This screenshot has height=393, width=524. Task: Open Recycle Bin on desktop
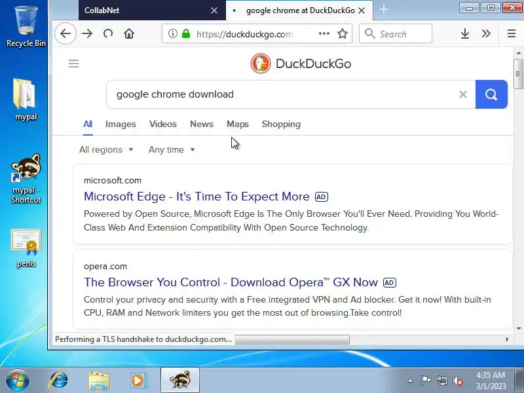point(26,27)
